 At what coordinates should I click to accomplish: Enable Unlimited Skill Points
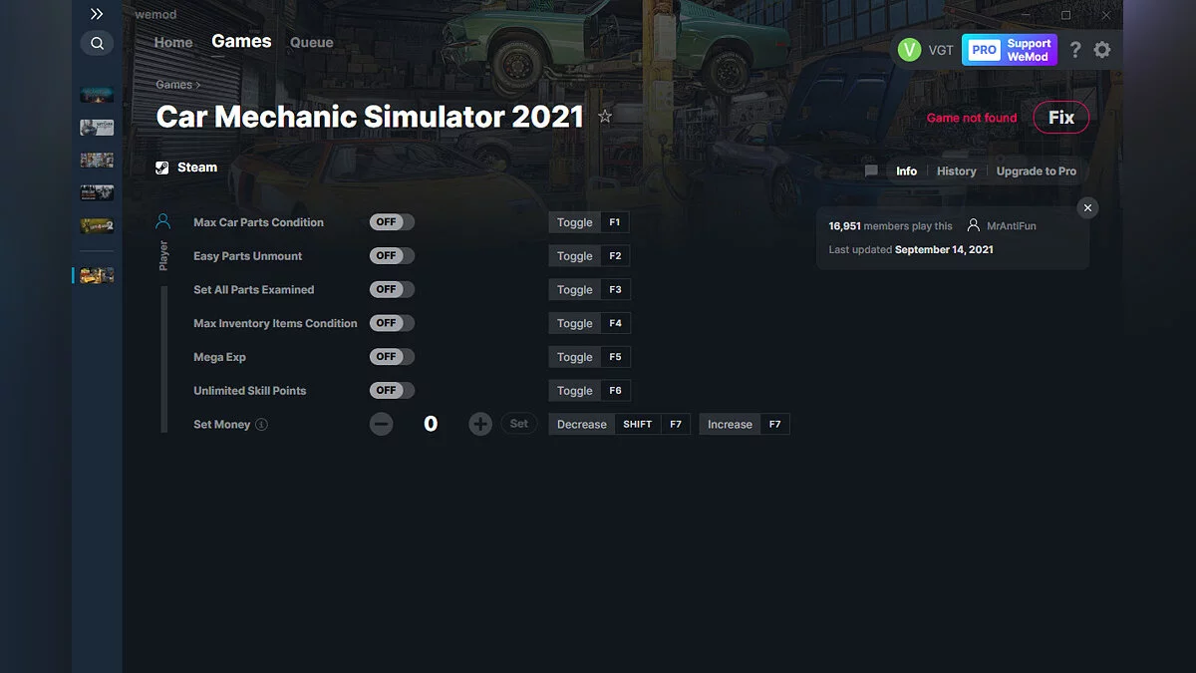(391, 390)
